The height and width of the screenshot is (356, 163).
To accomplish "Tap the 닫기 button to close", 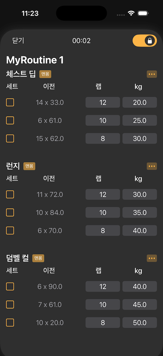I will (18, 40).
